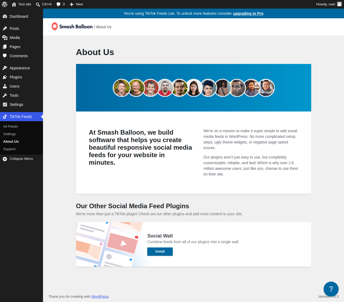This screenshot has width=344, height=302.
Task: Click the Comments speech bubble sidebar icon
Action: pyautogui.click(x=5, y=56)
